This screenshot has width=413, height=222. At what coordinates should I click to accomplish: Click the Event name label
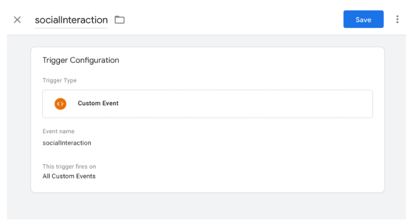coord(59,131)
